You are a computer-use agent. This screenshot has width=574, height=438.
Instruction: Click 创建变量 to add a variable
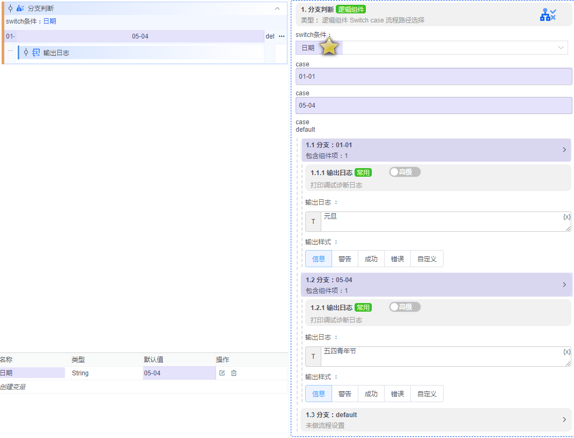pyautogui.click(x=13, y=387)
